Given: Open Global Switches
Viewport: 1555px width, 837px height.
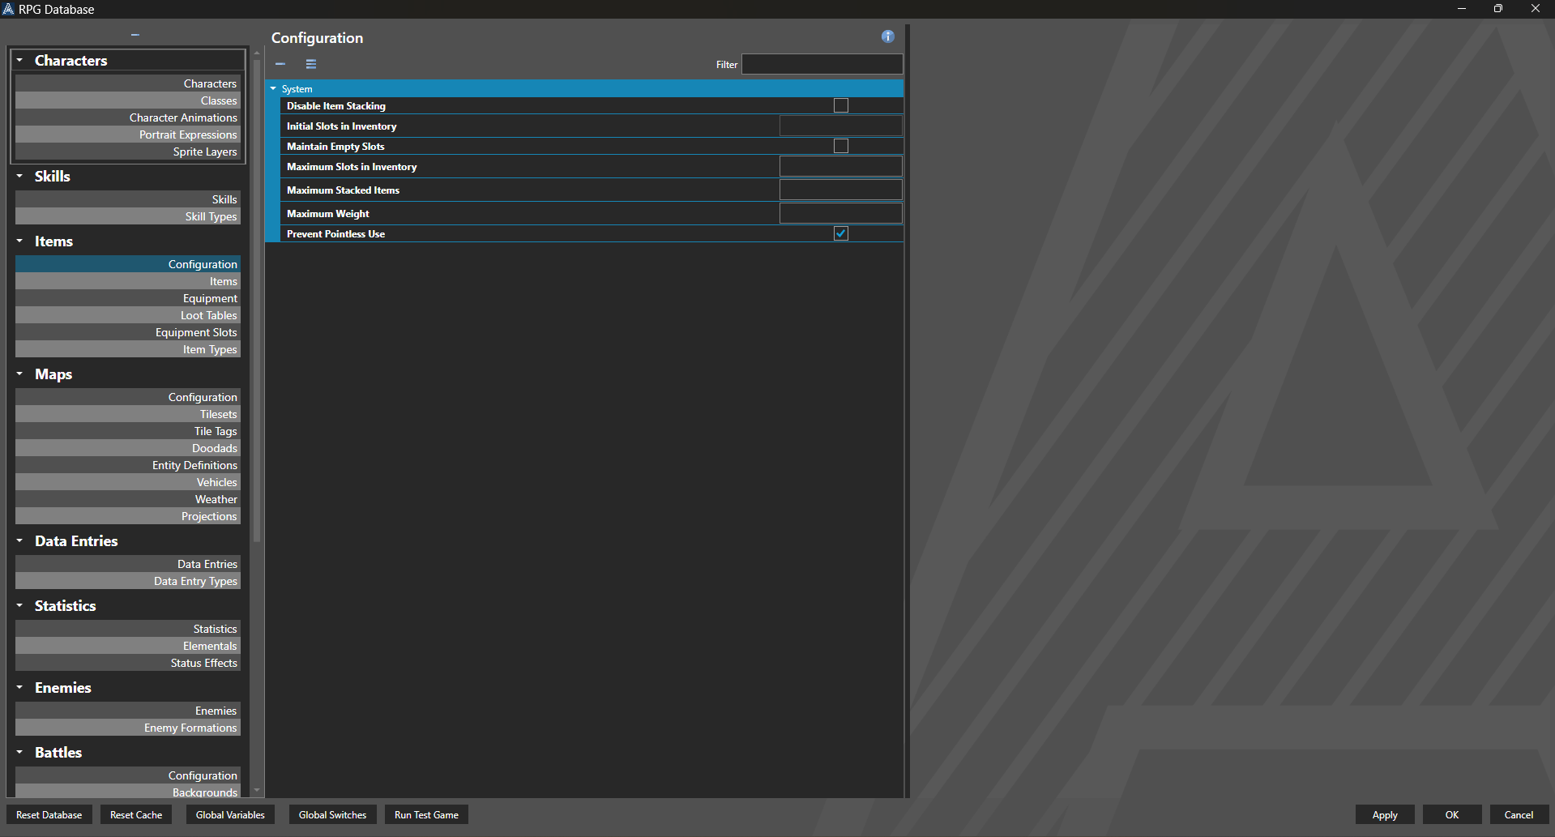Looking at the screenshot, I should click(332, 814).
